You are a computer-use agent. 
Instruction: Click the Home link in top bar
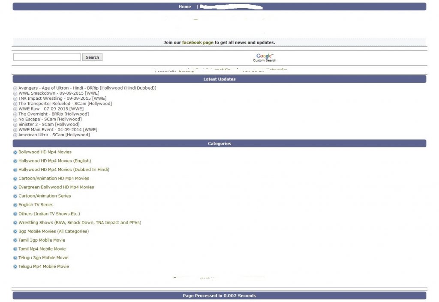[185, 7]
